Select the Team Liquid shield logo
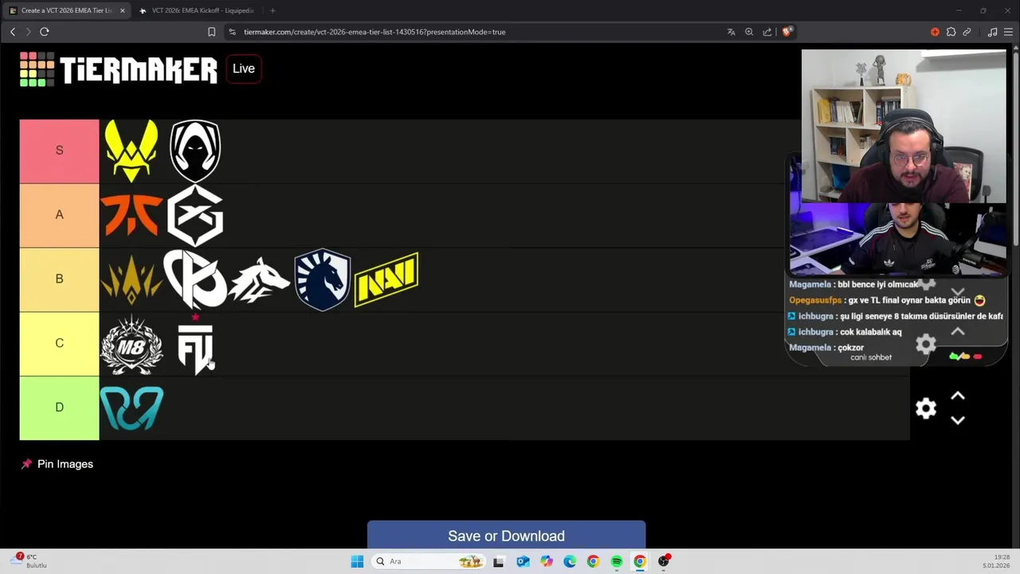Viewport: 1020px width, 574px height. [x=323, y=280]
